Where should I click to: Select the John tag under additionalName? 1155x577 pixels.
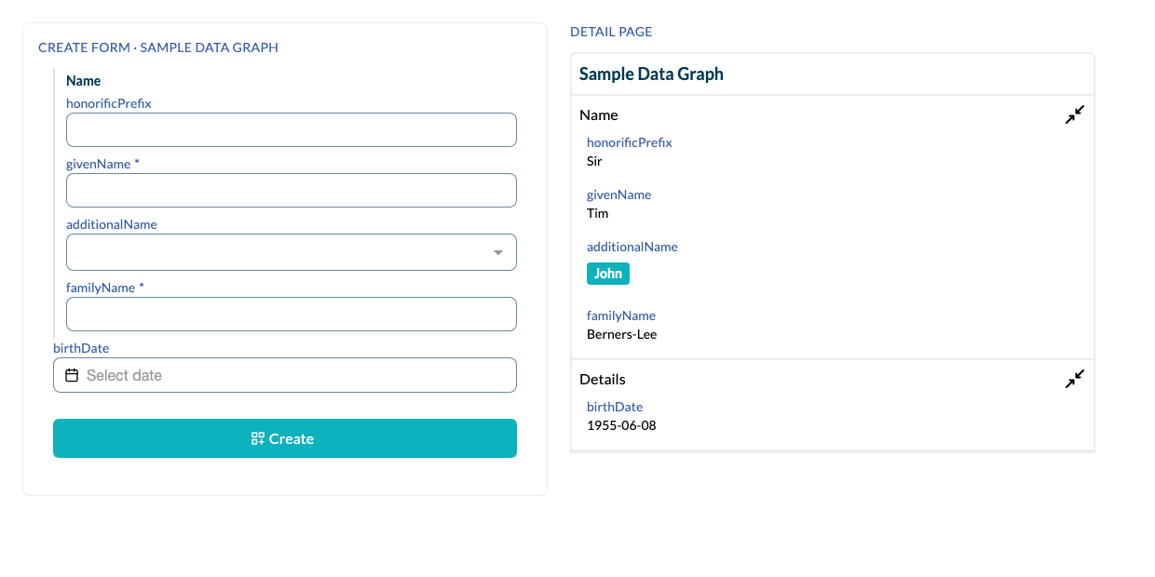tap(608, 274)
